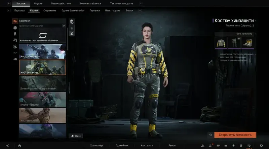The width and height of the screenshot is (269, 149).
Task: Choose the Боевой костюм «Удар из тени» thumbnail
Action: [x=42, y=83]
